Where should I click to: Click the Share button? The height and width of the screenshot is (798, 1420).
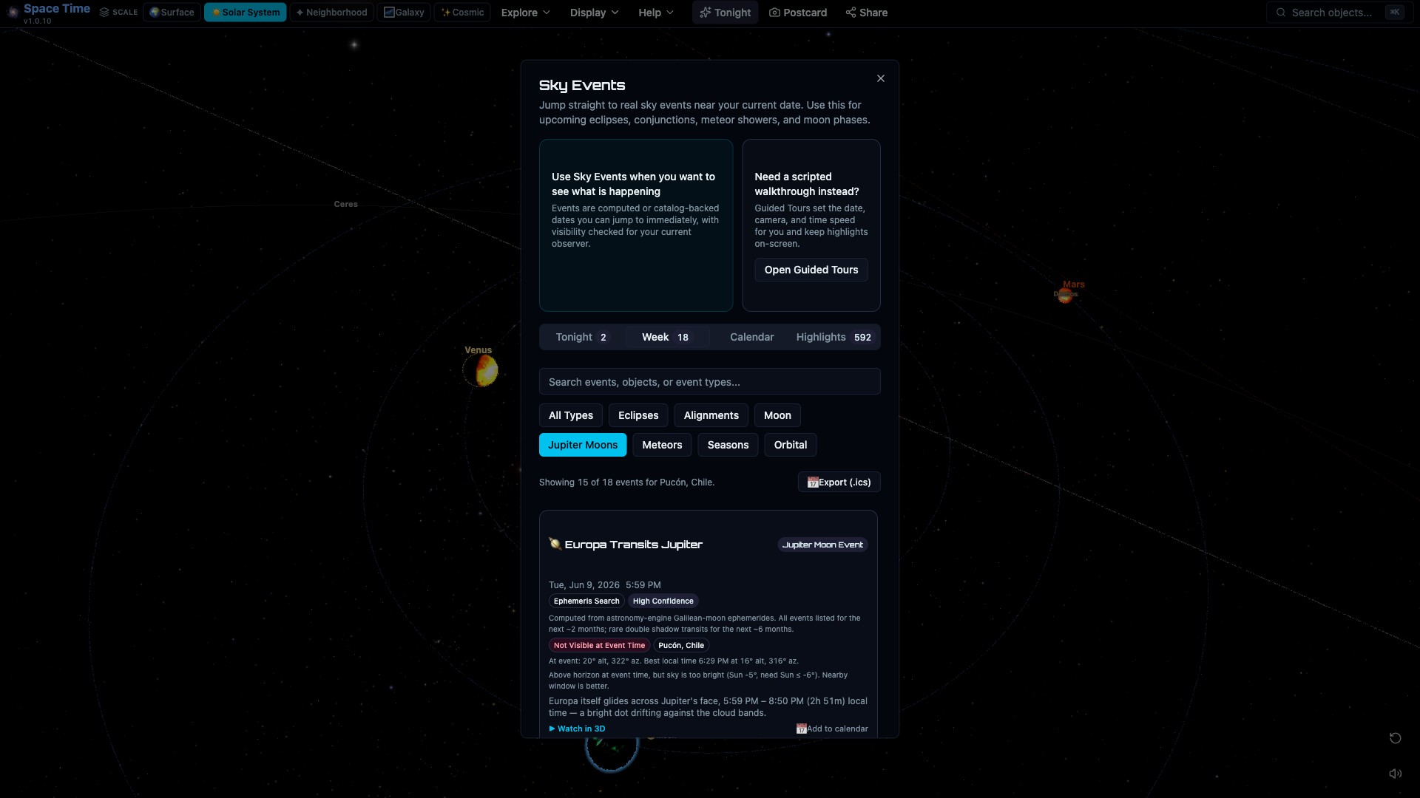click(867, 13)
